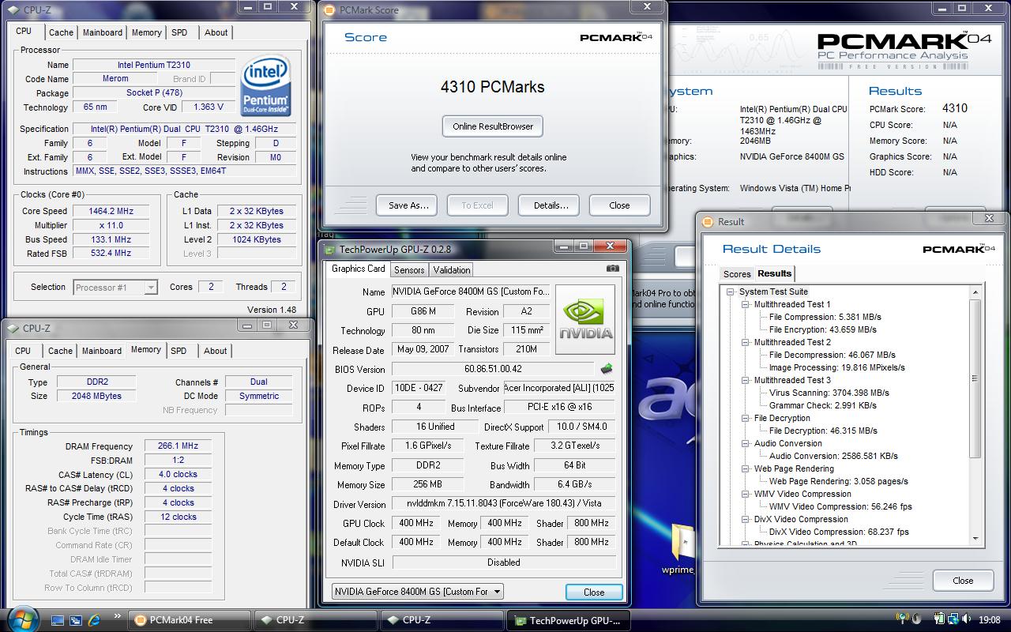1011x632 pixels.
Task: Select the Graphics Card tab in GPU-Z
Action: pos(359,269)
